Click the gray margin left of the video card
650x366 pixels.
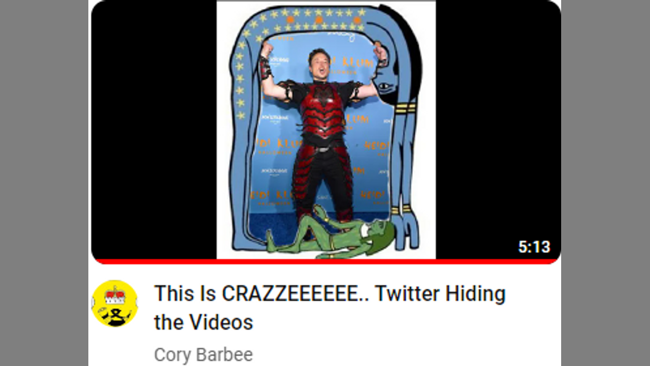44,183
